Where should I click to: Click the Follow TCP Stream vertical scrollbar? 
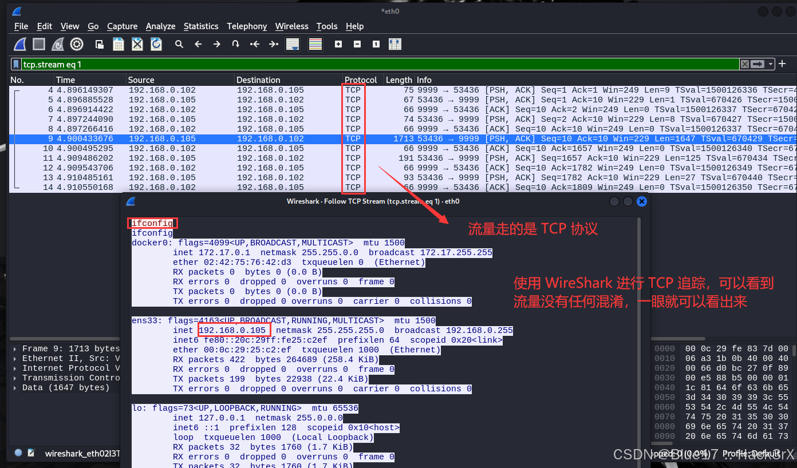click(x=640, y=342)
